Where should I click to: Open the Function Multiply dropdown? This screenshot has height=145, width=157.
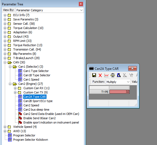coord(118,82)
